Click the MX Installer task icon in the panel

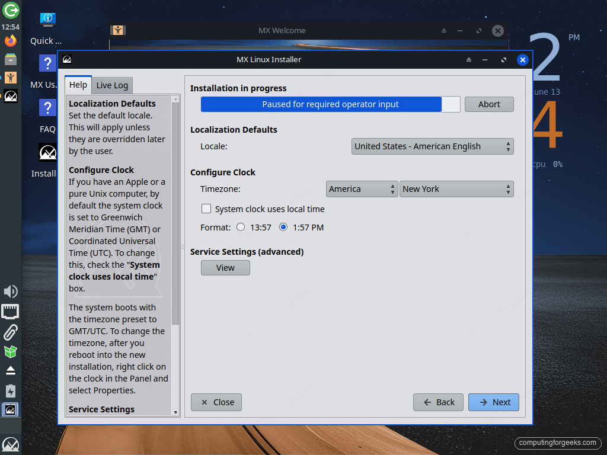click(11, 96)
